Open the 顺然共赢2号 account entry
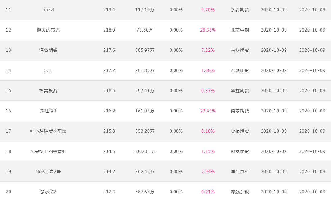The width and height of the screenshot is (331, 201). point(48,171)
